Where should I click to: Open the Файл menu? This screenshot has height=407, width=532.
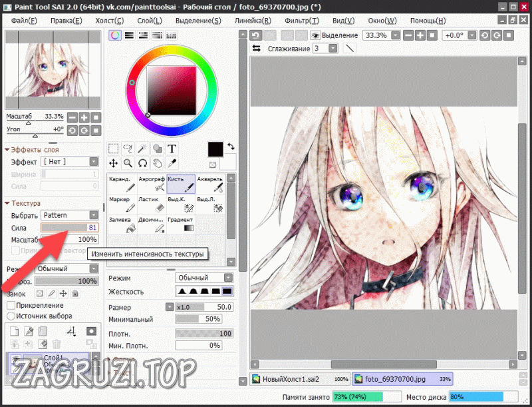(x=24, y=21)
